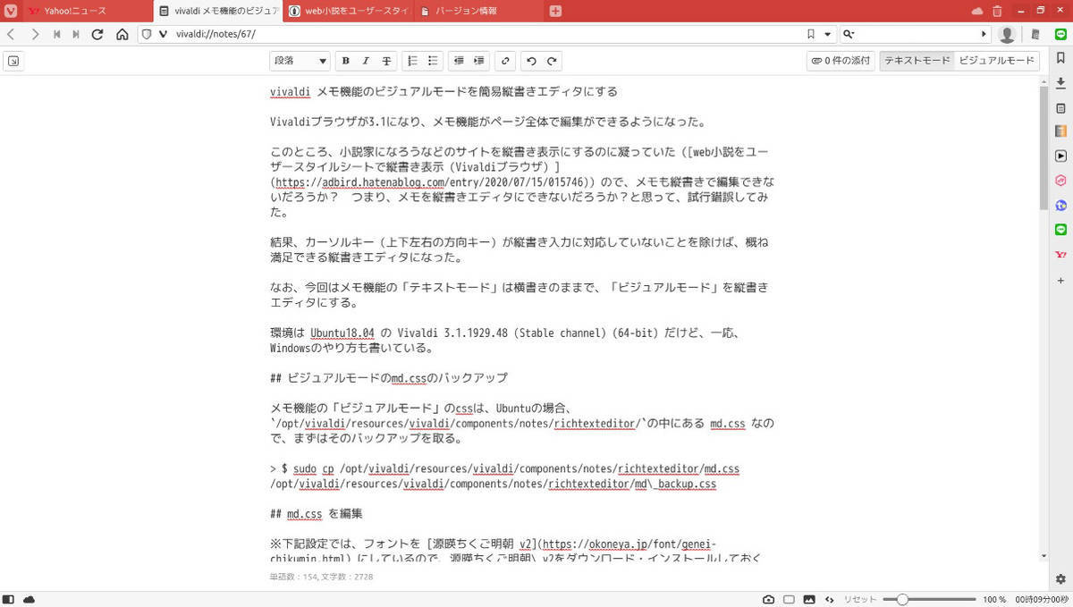This screenshot has height=607, width=1073.
Task: Open the Bookmarks panel in the sidebar
Action: (1060, 58)
